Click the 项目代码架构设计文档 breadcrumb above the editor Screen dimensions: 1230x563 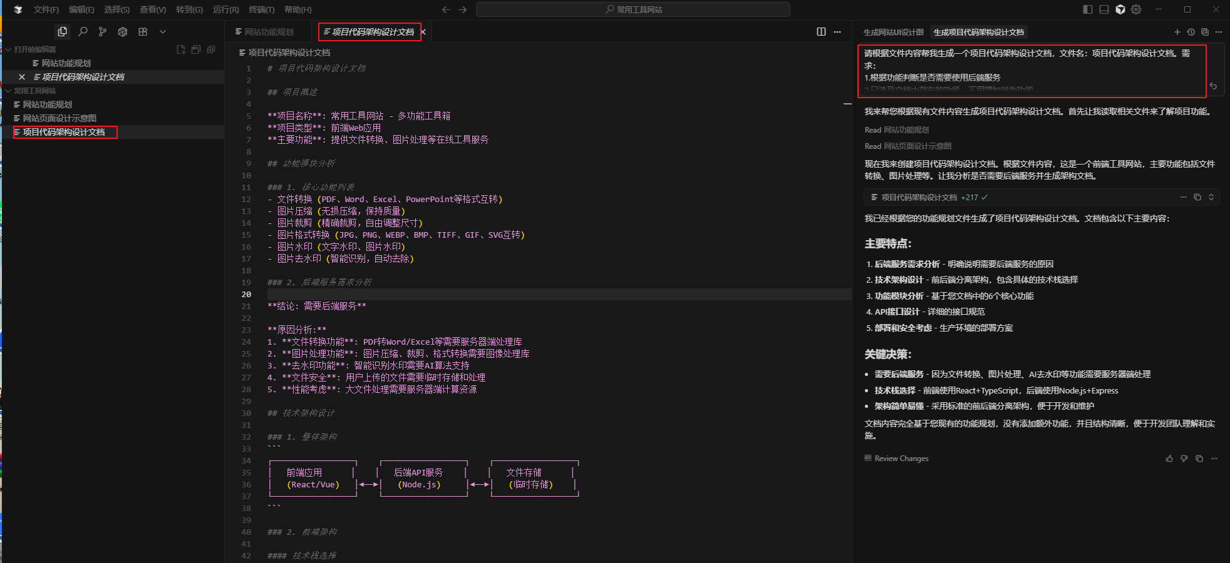pos(285,53)
